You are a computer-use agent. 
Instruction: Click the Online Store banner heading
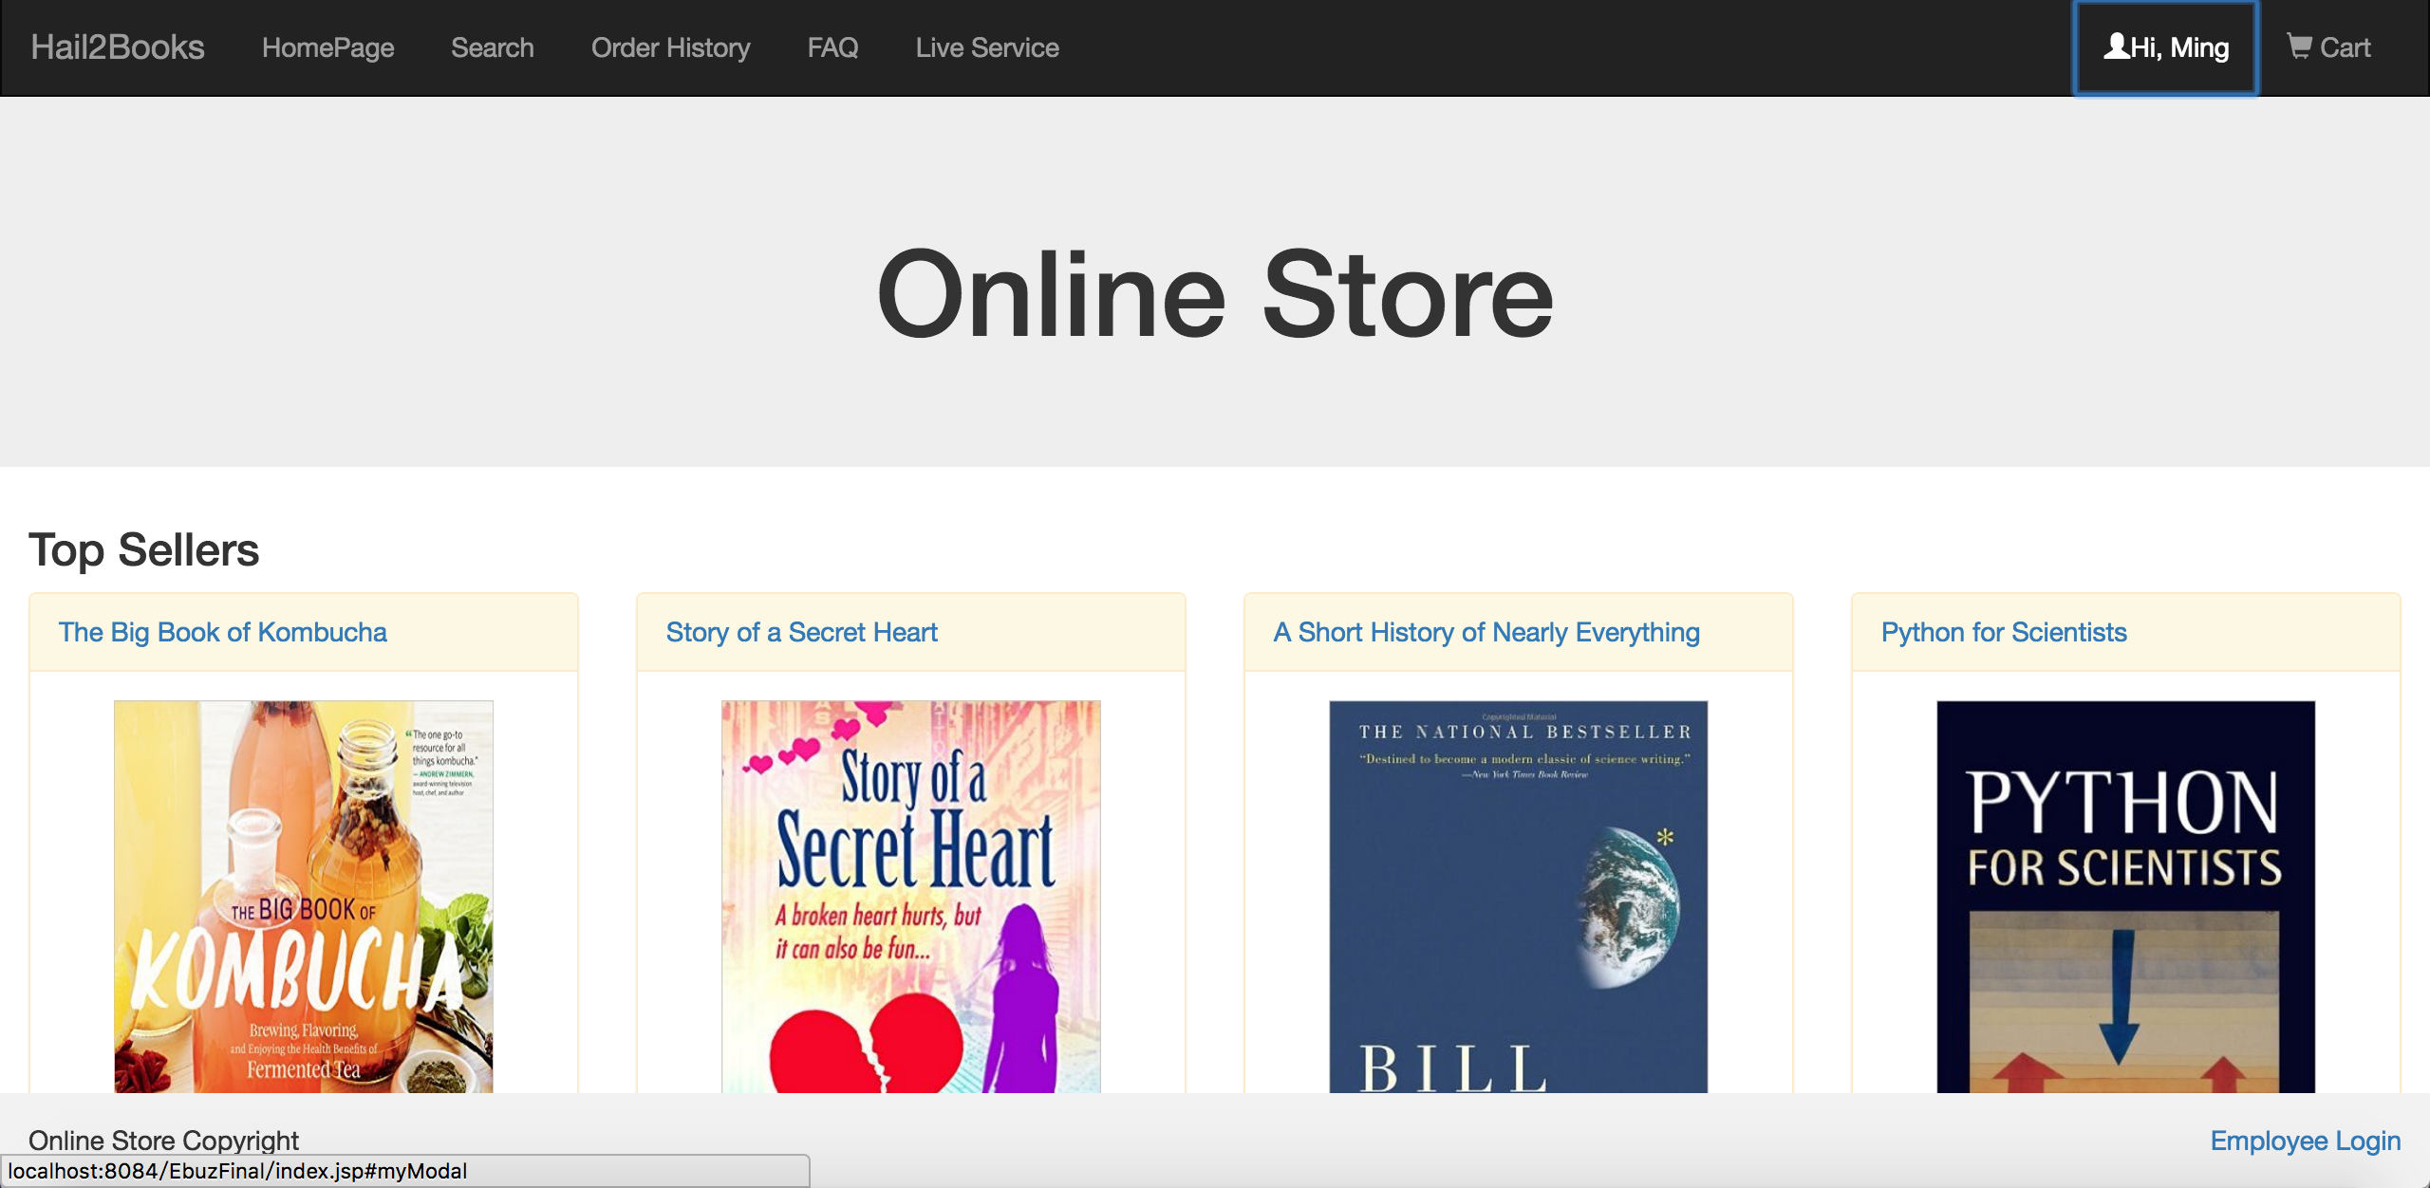coord(1215,292)
